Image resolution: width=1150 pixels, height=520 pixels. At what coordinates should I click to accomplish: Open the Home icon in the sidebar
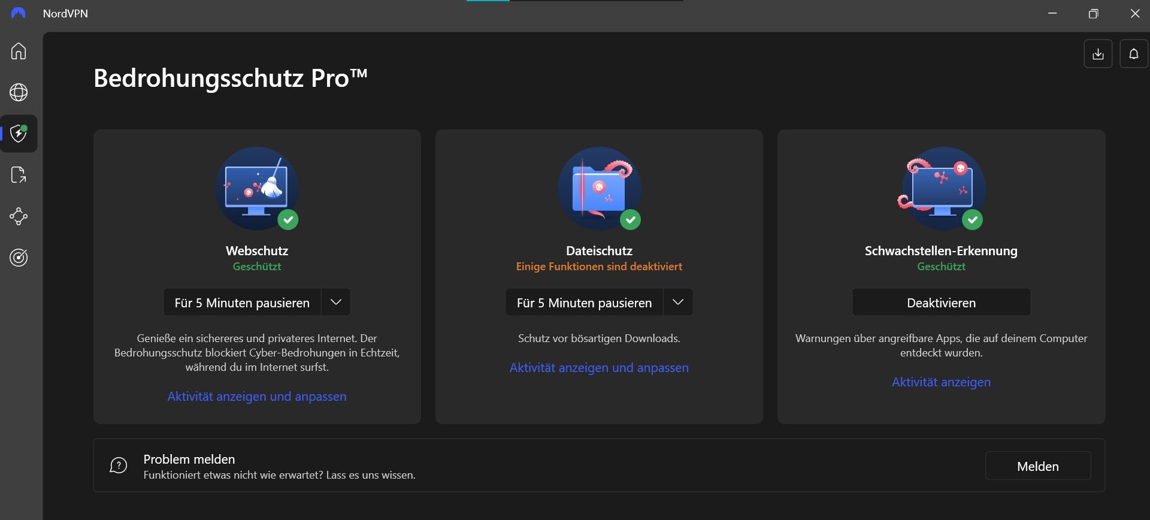[x=19, y=51]
